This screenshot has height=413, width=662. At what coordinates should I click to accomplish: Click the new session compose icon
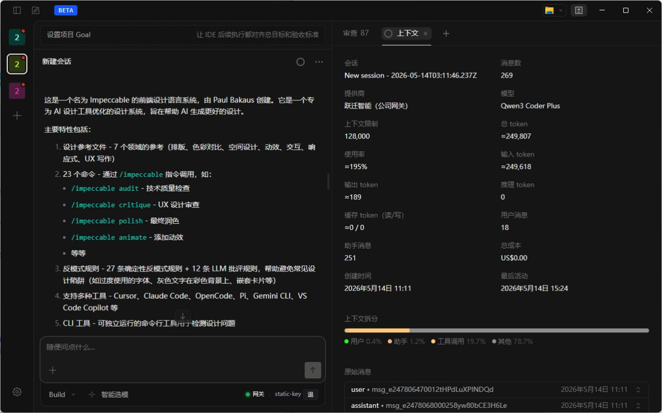[x=36, y=10]
